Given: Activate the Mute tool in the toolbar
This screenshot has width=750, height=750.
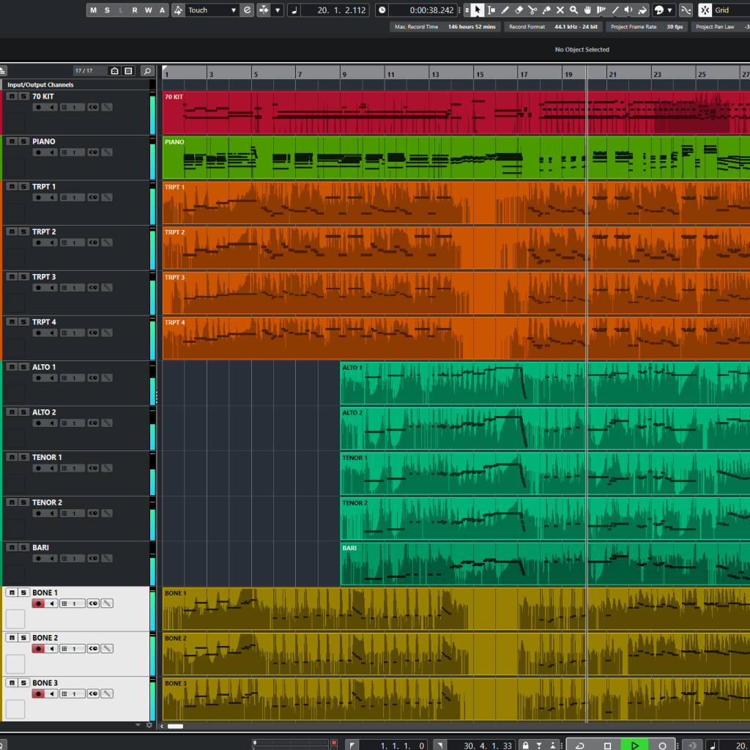Looking at the screenshot, I should [560, 10].
